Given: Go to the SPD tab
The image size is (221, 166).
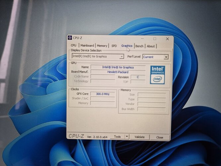Looking at the screenshot, I should pos(114,46).
